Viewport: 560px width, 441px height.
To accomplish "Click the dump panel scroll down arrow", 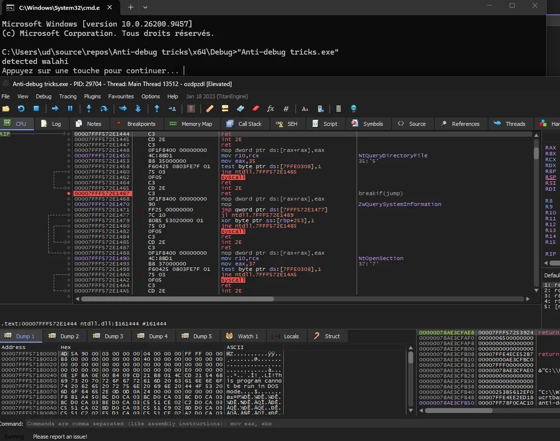I will point(411,411).
